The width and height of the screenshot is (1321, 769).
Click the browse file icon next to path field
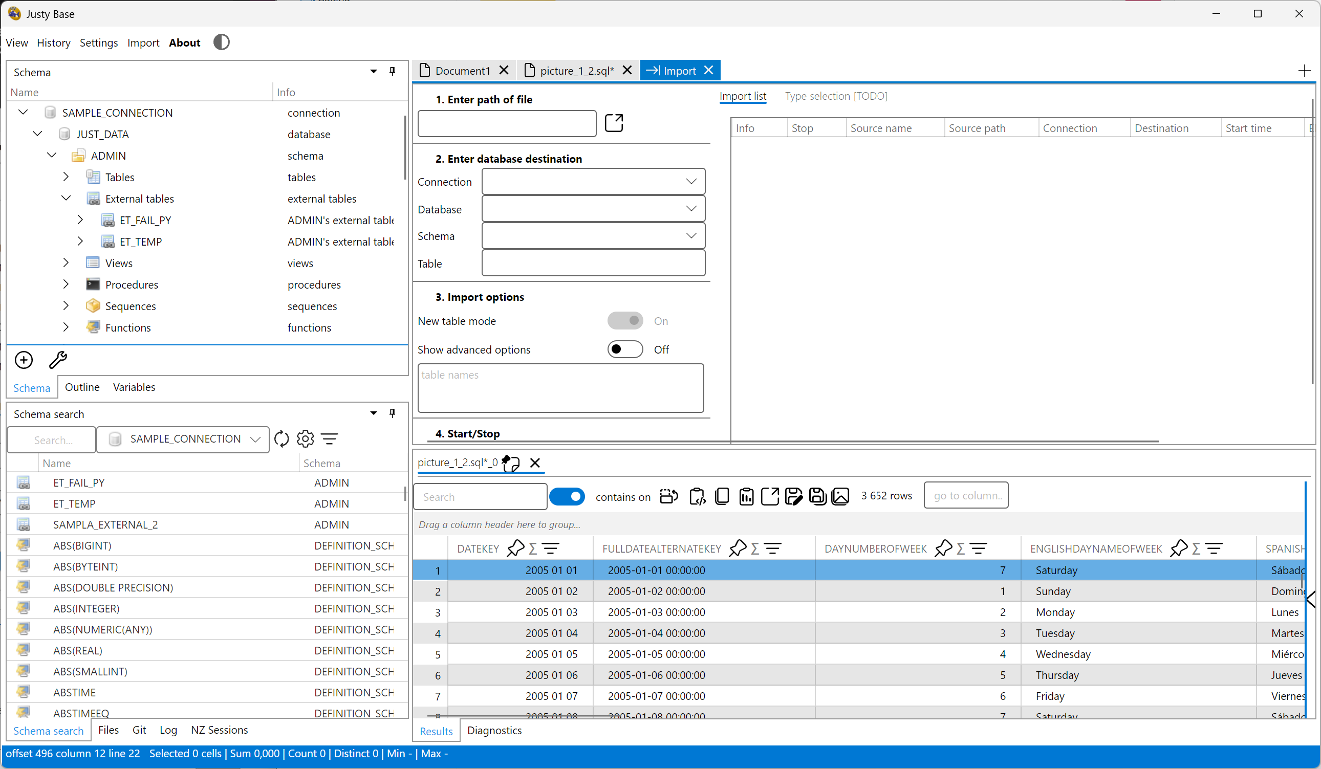(614, 123)
